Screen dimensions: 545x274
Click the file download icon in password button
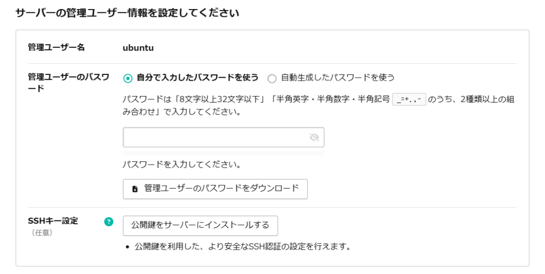coord(135,189)
